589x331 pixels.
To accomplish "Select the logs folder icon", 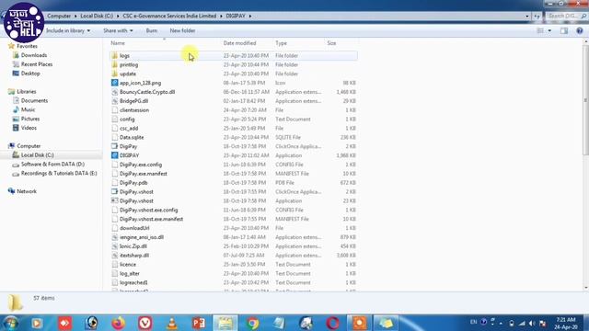I will point(114,55).
